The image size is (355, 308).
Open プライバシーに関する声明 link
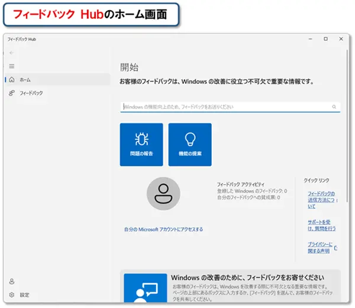point(320,247)
